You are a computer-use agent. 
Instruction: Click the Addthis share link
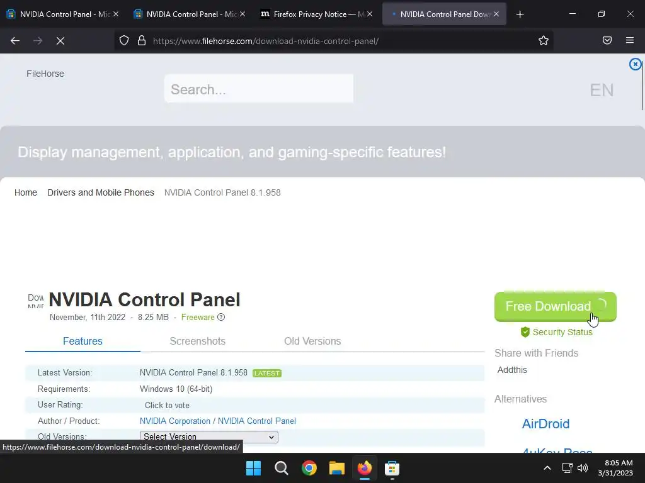click(x=512, y=370)
